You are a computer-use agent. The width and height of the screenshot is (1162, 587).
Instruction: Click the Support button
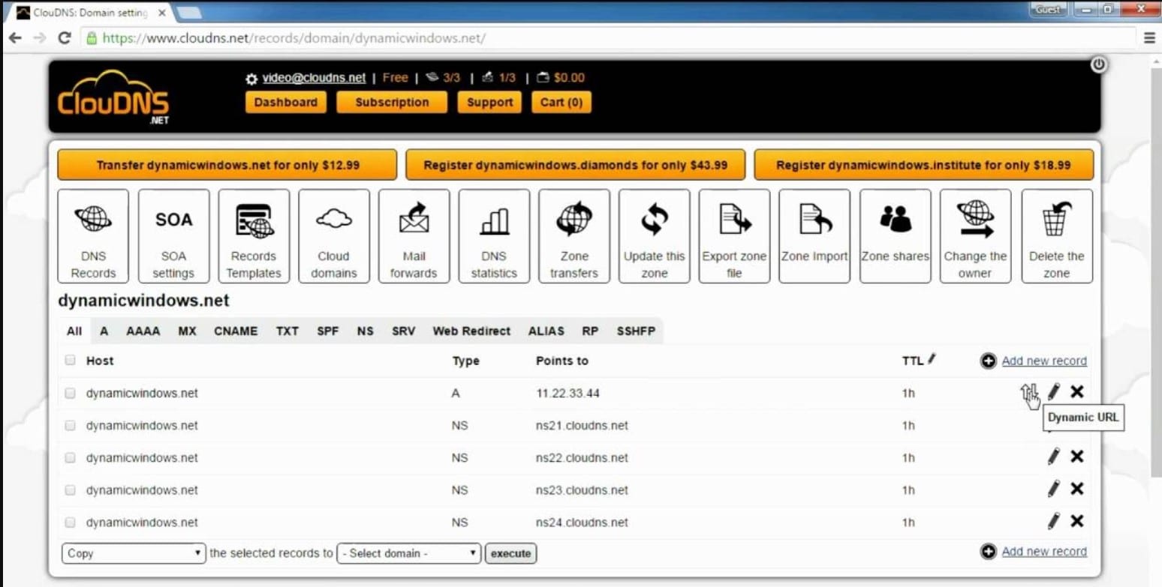point(489,103)
